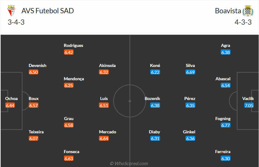259x167 pixels.
Task: Select Koné's 6.22 rating badge
Action: 155,72
